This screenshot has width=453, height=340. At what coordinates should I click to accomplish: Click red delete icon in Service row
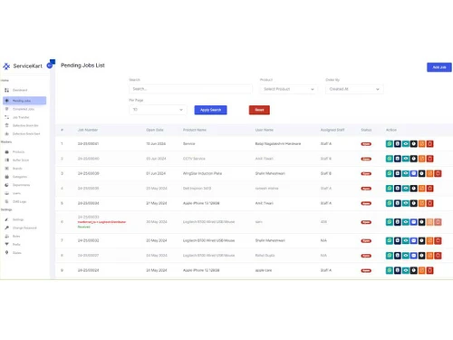[429, 144]
